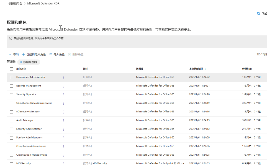Open more options for Organization Management
This screenshot has height=165, width=267.
(x=64, y=155)
